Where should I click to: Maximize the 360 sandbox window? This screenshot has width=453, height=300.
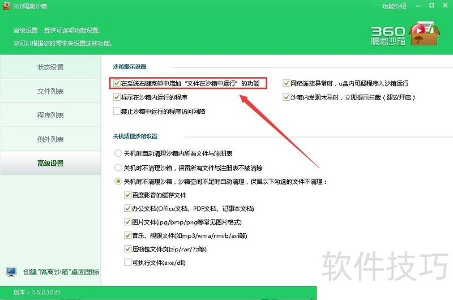(x=433, y=6)
